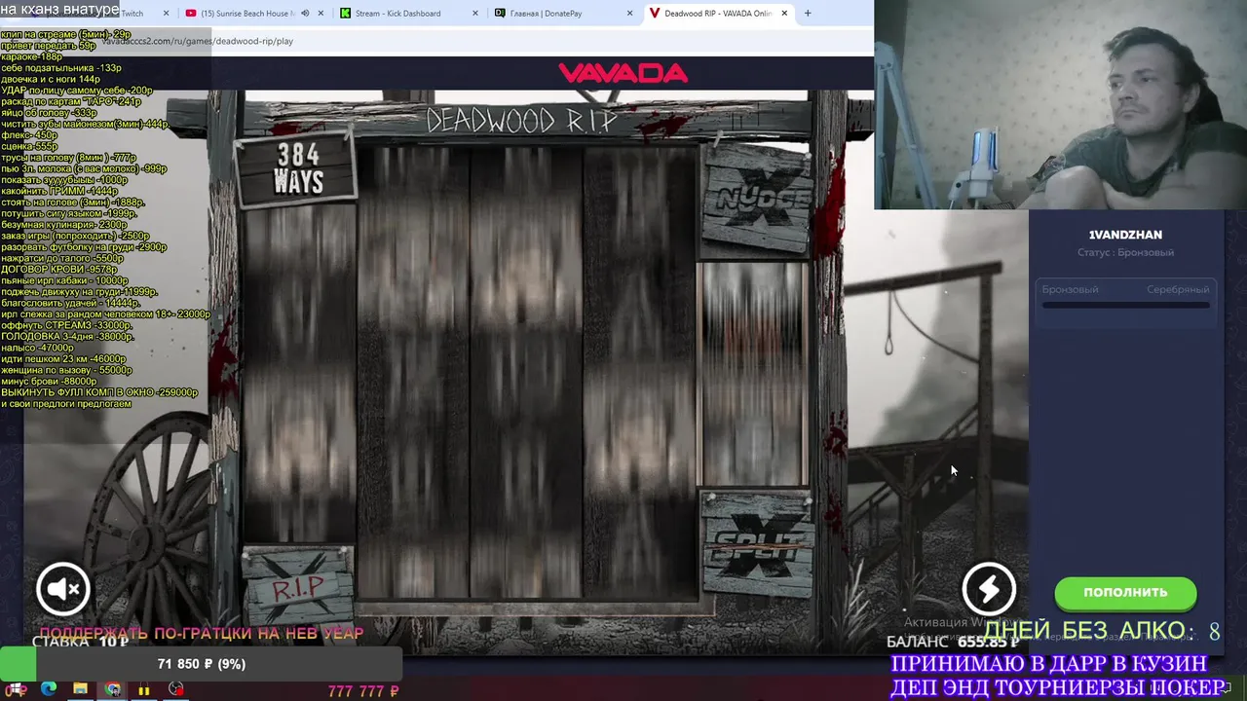Select the Nudge X feature sign
The image size is (1247, 701).
(x=757, y=200)
